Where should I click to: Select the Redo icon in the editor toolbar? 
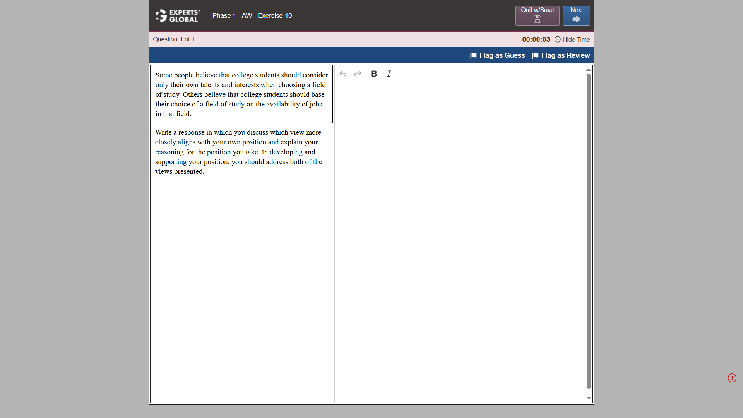(357, 74)
